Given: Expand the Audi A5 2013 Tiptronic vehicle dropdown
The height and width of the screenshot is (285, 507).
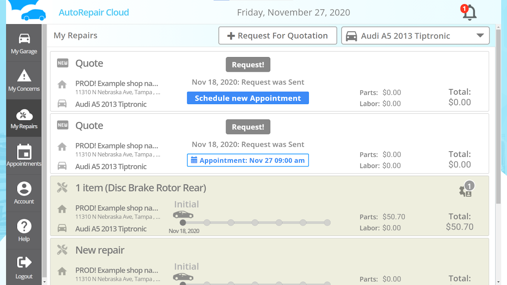Looking at the screenshot, I should (480, 36).
